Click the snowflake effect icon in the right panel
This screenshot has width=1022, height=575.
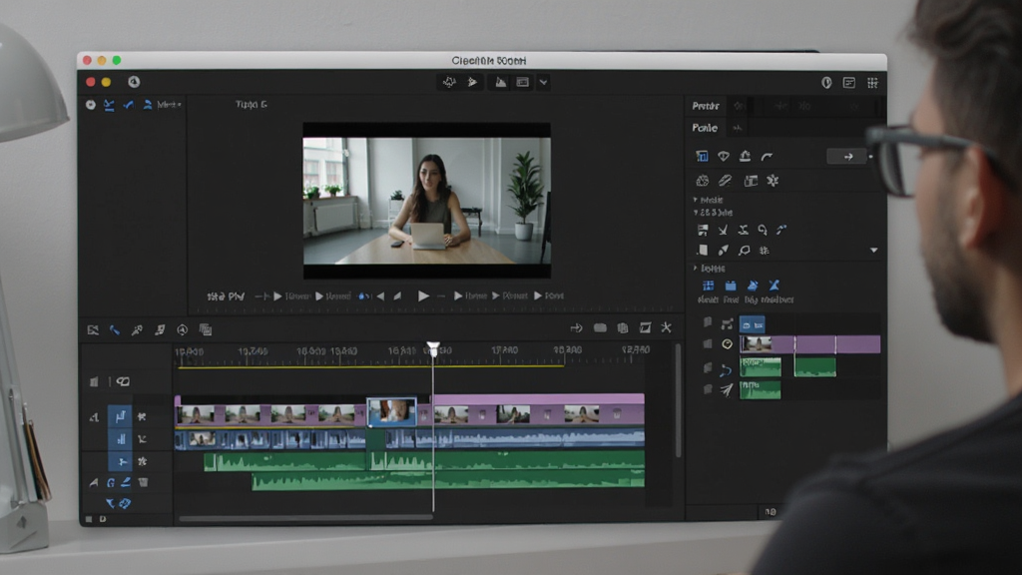(773, 181)
